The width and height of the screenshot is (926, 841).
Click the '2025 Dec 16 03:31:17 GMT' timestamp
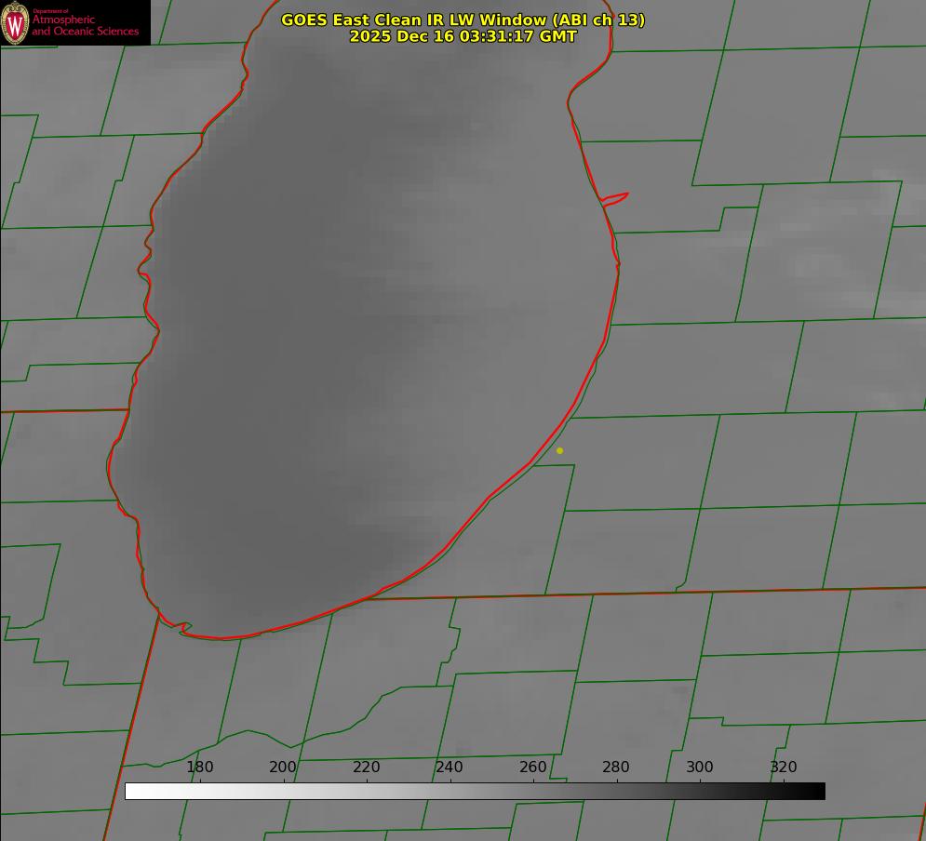coord(463,36)
